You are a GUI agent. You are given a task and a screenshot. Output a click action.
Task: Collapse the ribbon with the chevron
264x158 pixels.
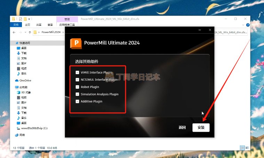243,25
